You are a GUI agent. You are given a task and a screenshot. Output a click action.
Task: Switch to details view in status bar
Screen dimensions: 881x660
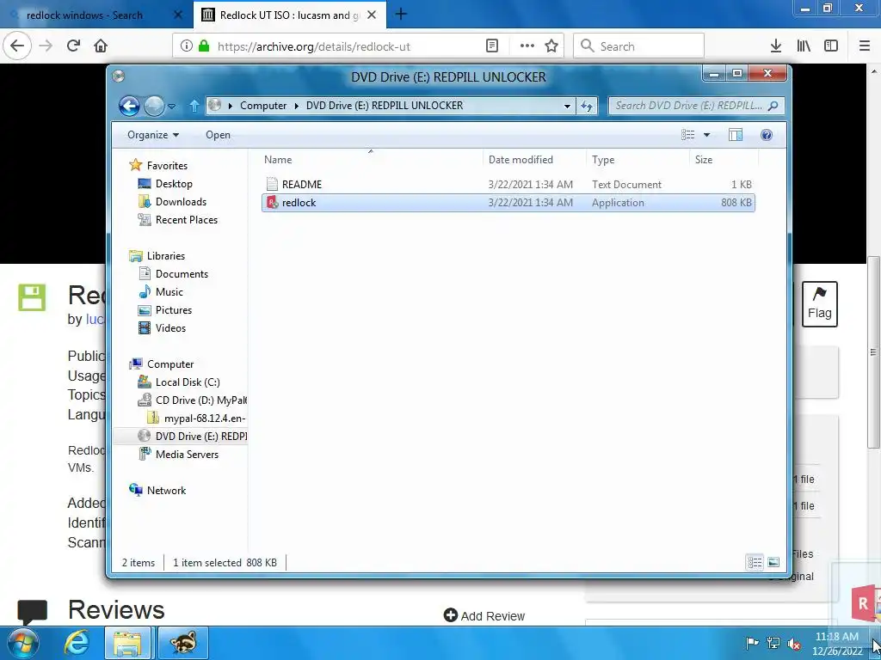point(755,562)
